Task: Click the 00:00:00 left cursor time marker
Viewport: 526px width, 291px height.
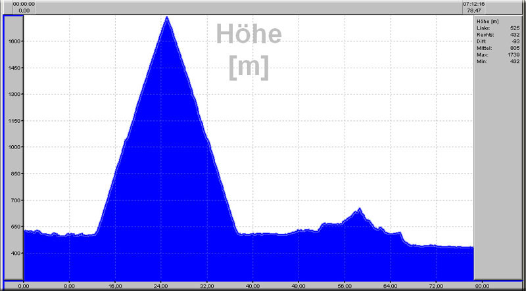Action: [x=24, y=3]
